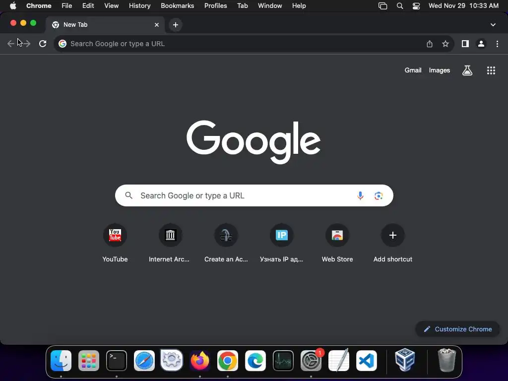Go to Gmail link

tap(413, 70)
